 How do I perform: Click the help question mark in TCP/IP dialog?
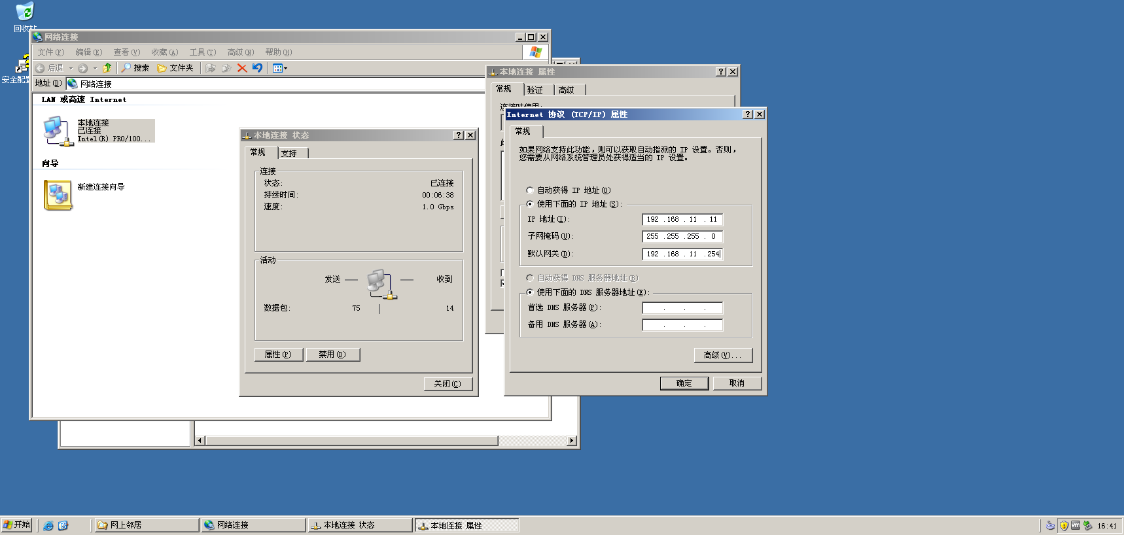pyautogui.click(x=748, y=114)
